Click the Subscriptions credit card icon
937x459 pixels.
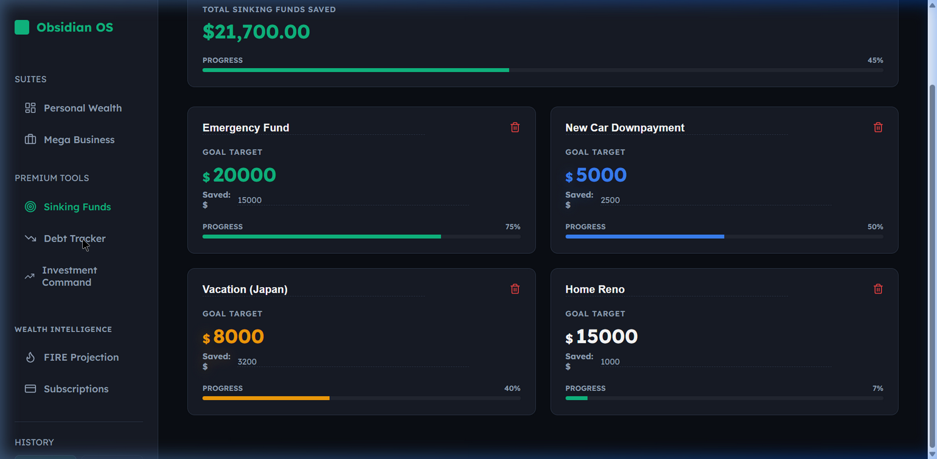point(30,389)
